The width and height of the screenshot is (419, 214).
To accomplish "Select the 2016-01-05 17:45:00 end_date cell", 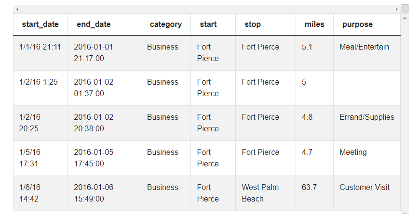I will tap(94, 158).
